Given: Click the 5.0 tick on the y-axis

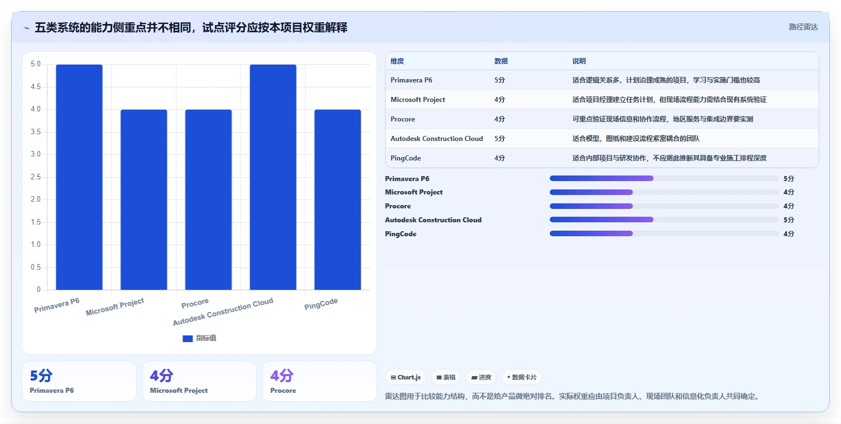Looking at the screenshot, I should [36, 64].
